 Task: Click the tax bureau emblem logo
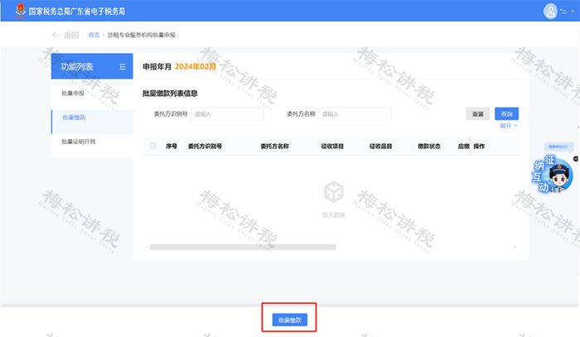(21, 10)
